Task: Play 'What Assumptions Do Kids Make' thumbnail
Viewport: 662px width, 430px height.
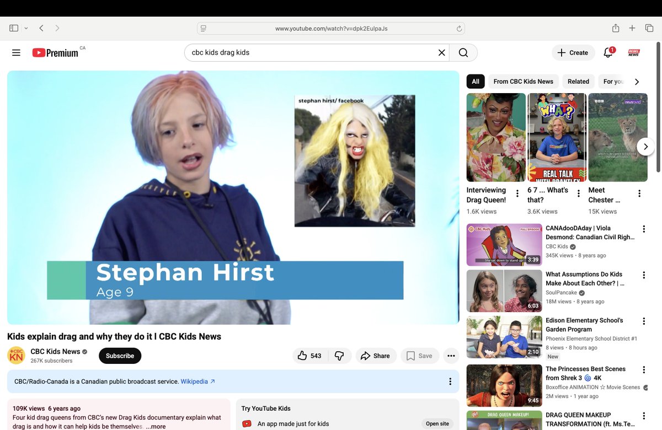Action: (x=504, y=291)
